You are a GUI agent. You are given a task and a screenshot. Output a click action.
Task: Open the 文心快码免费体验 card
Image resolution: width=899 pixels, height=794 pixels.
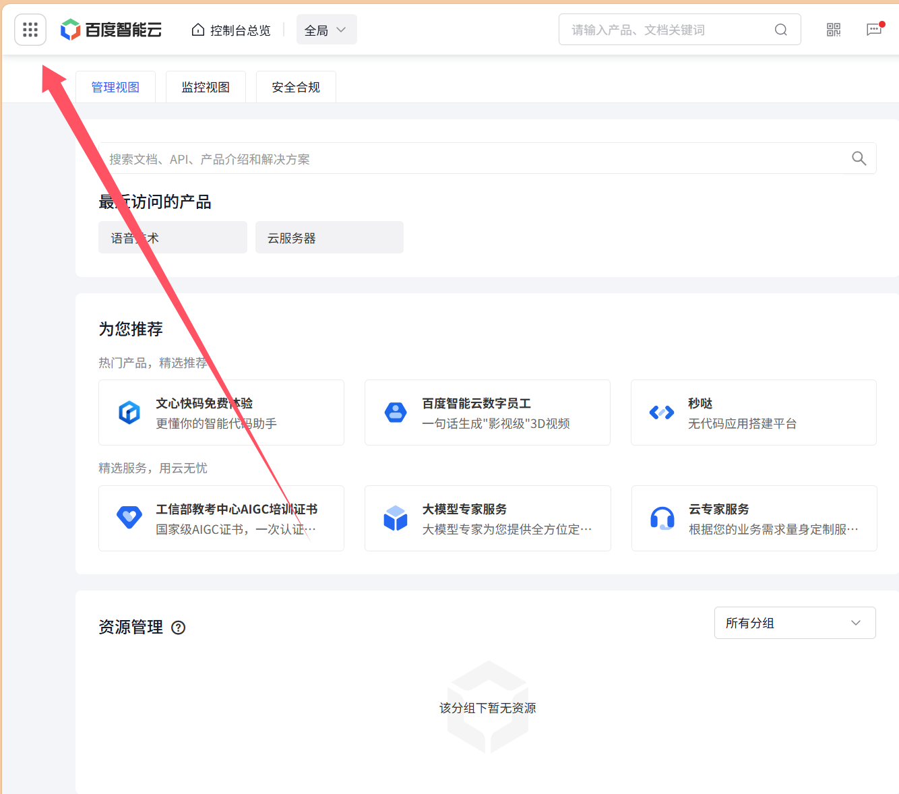click(221, 413)
